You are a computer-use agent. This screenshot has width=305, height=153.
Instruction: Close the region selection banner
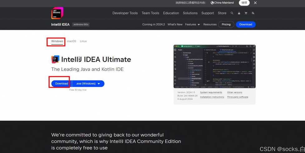tap(255, 3)
